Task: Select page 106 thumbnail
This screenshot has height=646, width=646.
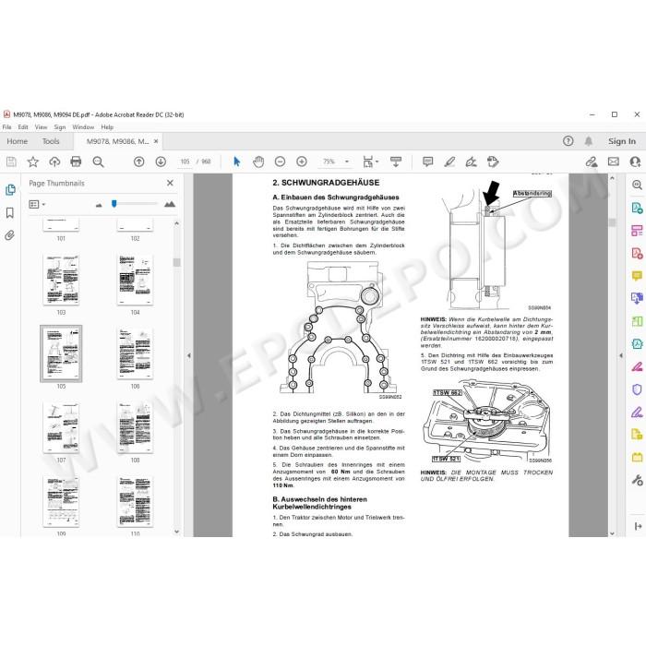Action: pyautogui.click(x=135, y=353)
